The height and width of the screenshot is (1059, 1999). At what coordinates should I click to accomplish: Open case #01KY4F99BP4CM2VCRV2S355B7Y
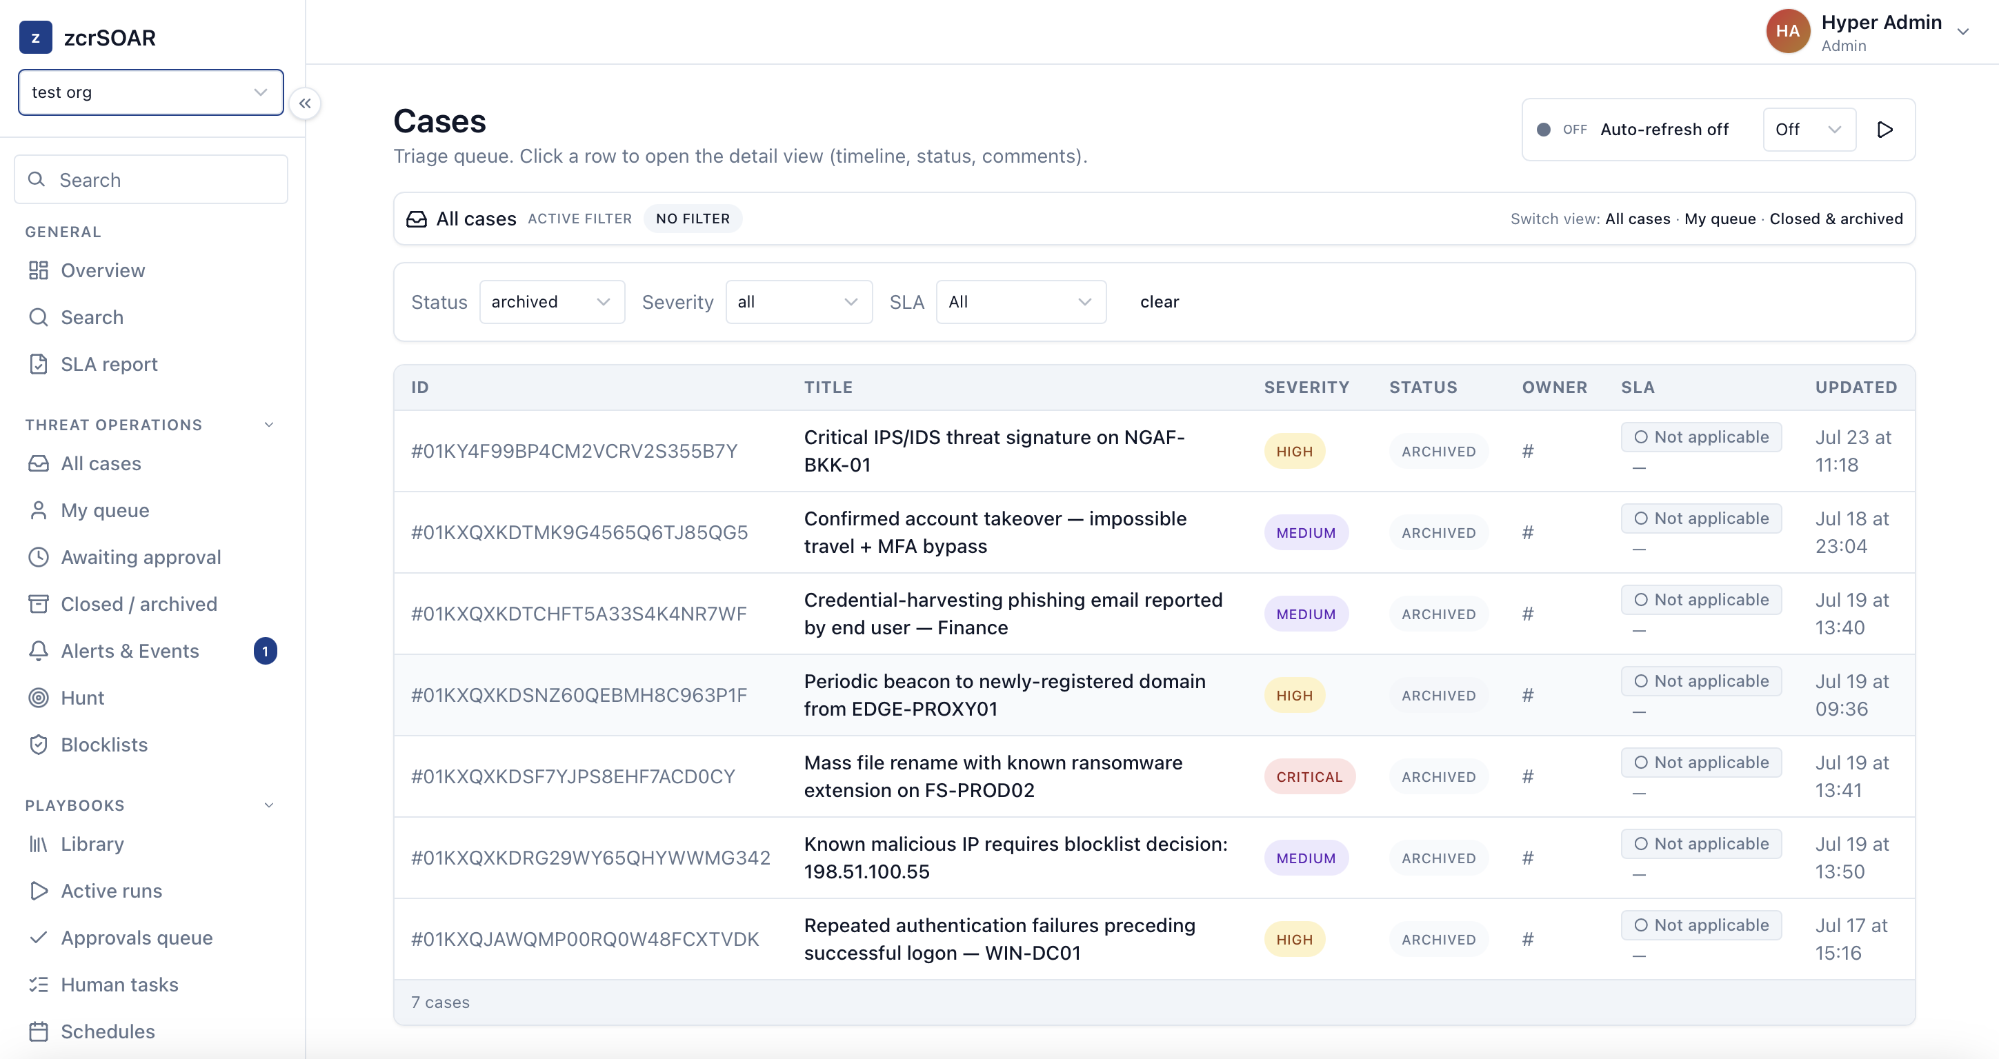tap(574, 451)
